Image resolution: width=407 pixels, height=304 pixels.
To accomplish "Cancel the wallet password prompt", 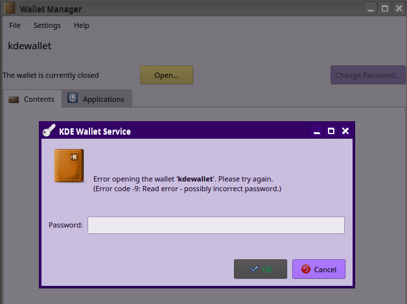I will point(318,269).
